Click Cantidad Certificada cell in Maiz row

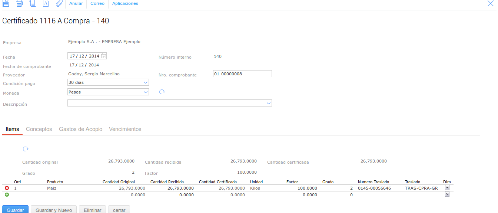[x=232, y=188]
